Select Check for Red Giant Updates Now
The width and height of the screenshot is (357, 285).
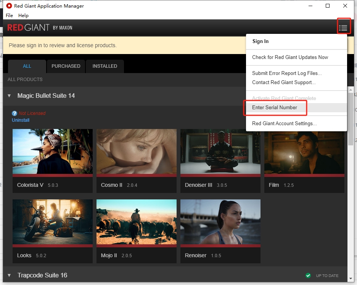click(290, 57)
